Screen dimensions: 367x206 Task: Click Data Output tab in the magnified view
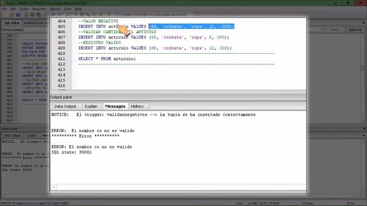(65, 106)
